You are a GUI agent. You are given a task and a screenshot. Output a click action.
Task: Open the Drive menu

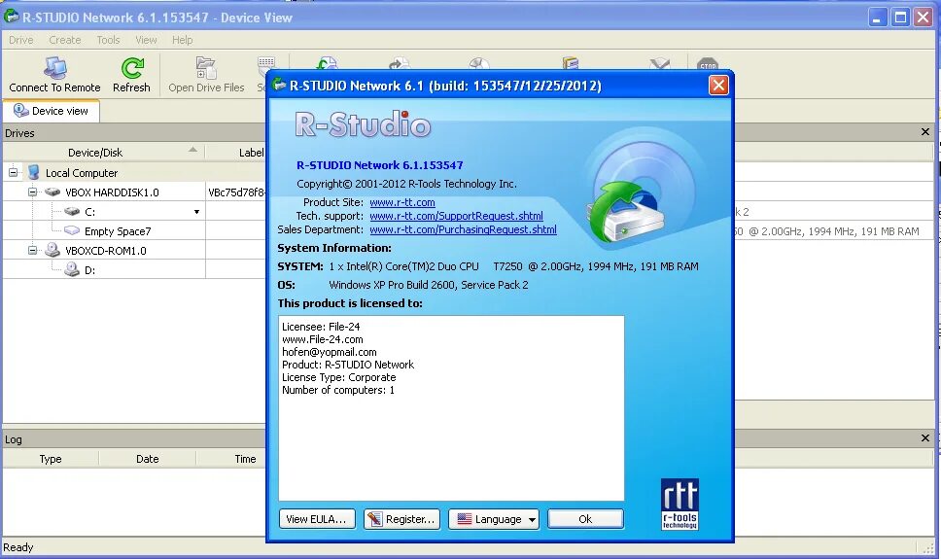[x=21, y=40]
